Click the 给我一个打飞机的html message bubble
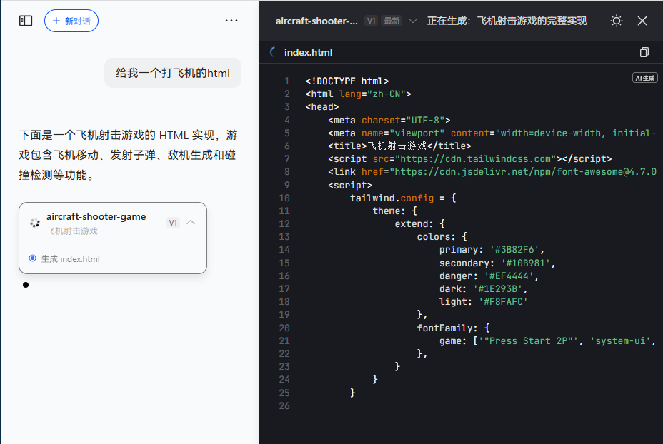The height and width of the screenshot is (444, 663). point(173,72)
